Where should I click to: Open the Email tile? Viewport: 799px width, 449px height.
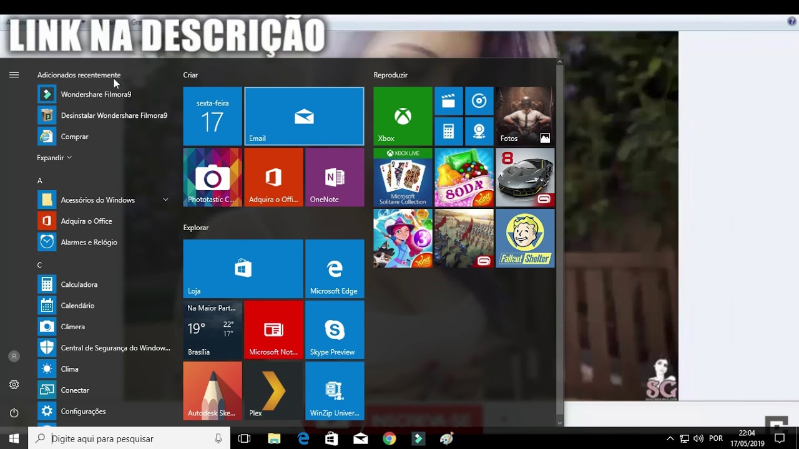304,116
